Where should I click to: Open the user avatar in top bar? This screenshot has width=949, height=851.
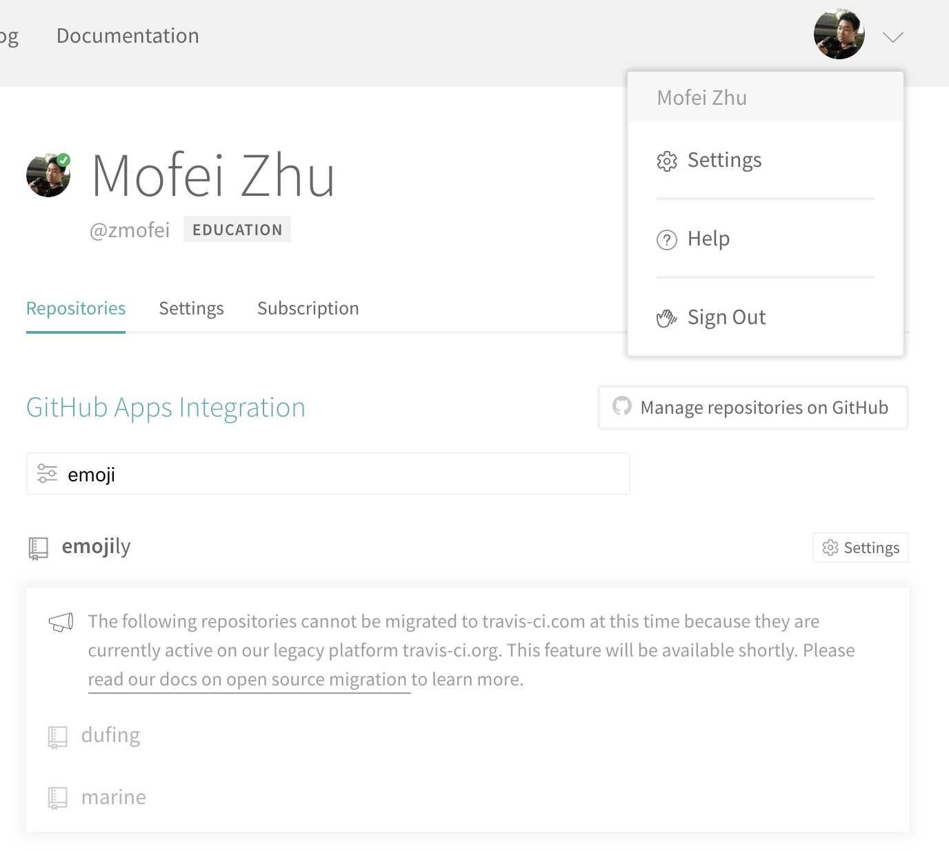839,34
